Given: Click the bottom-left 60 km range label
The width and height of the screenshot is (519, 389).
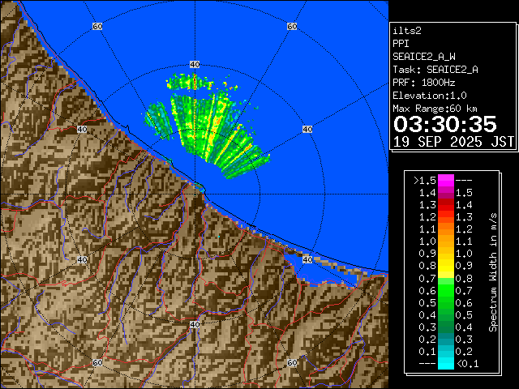Looking at the screenshot, I should tap(97, 362).
